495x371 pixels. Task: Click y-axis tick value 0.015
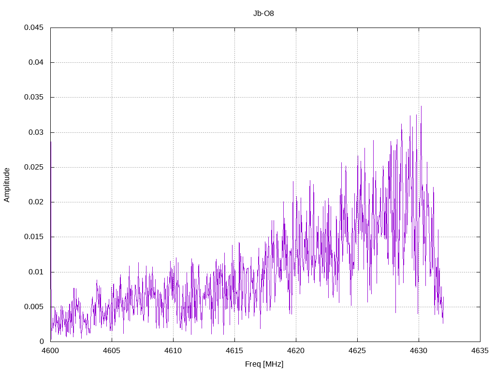pyautogui.click(x=34, y=237)
